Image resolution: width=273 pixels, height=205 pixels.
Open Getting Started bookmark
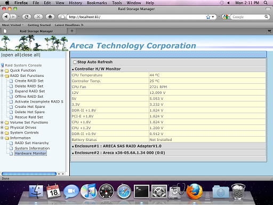(x=39, y=25)
